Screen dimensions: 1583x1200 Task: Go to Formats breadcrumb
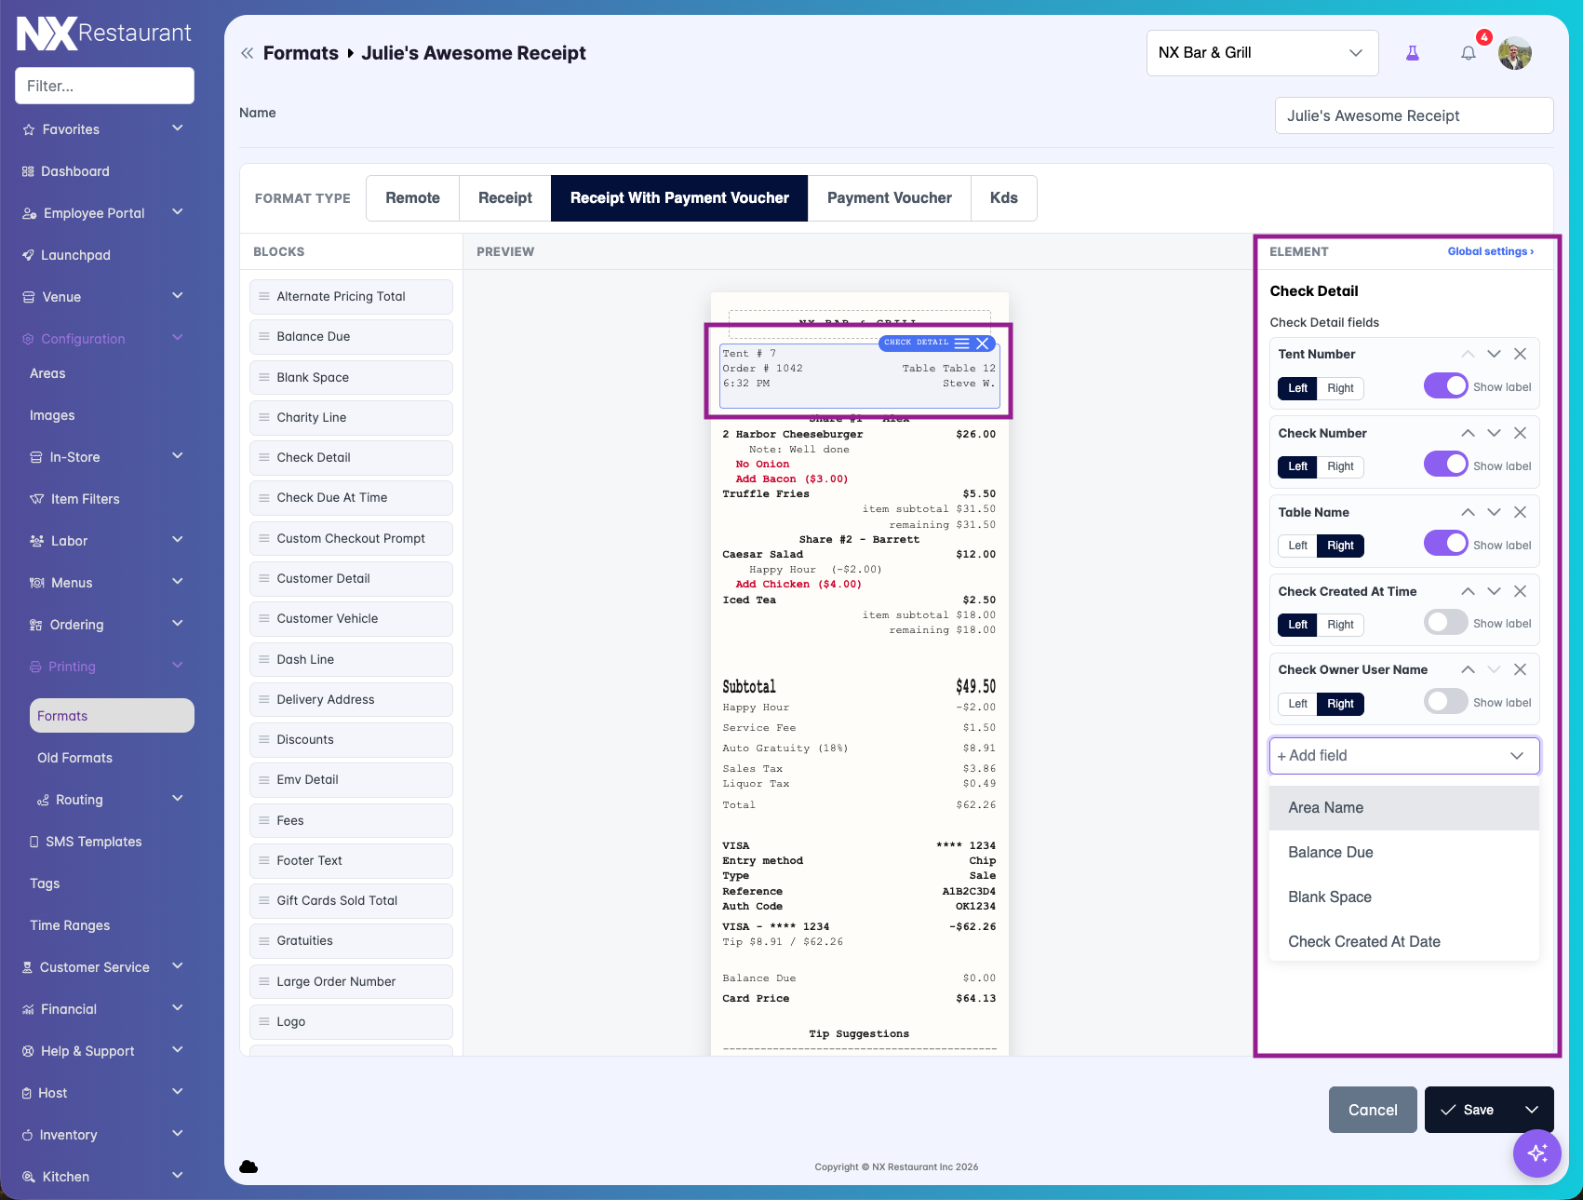point(301,53)
